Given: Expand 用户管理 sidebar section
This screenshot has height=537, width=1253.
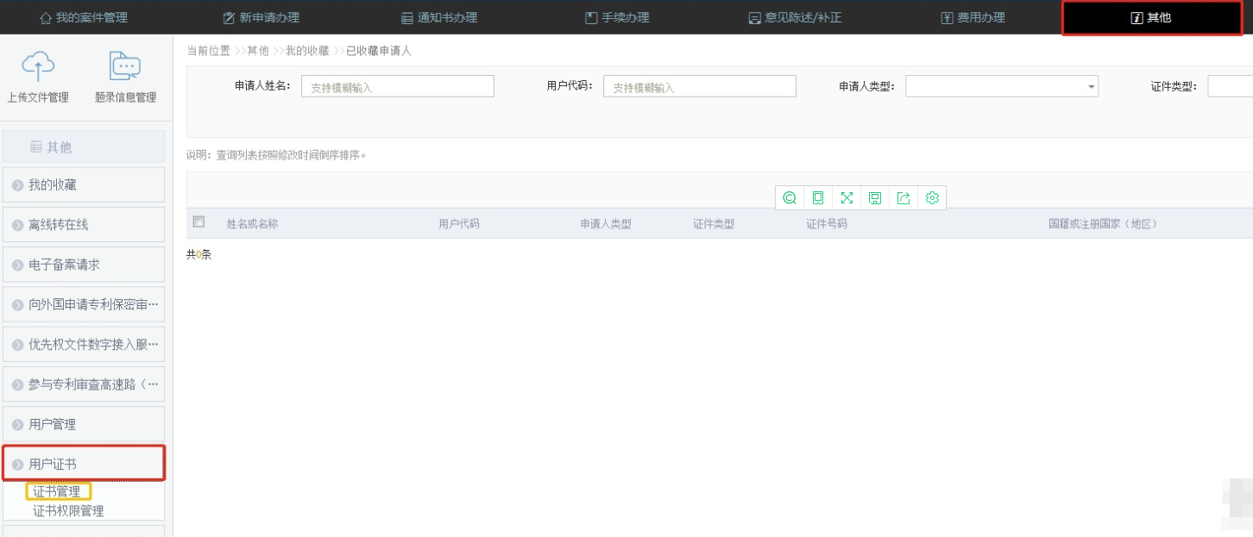Looking at the screenshot, I should [83, 424].
